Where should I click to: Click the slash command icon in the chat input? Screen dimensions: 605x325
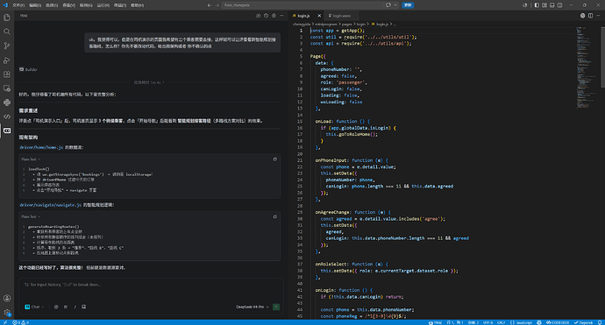click(x=75, y=307)
